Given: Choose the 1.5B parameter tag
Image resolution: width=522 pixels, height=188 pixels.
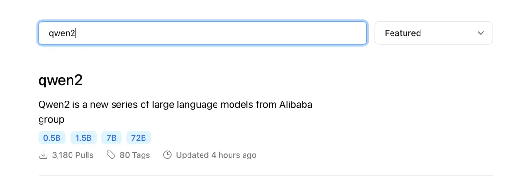Looking at the screenshot, I should click(84, 138).
